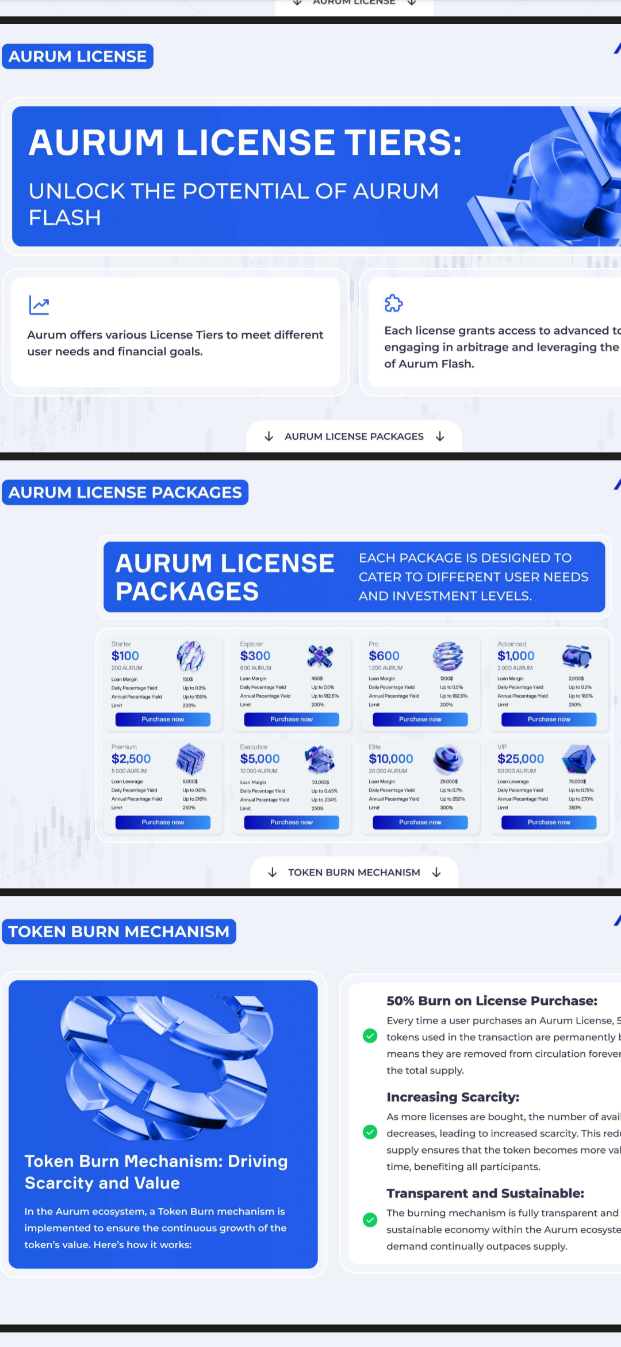Click the Premium package cube icon

tap(190, 759)
